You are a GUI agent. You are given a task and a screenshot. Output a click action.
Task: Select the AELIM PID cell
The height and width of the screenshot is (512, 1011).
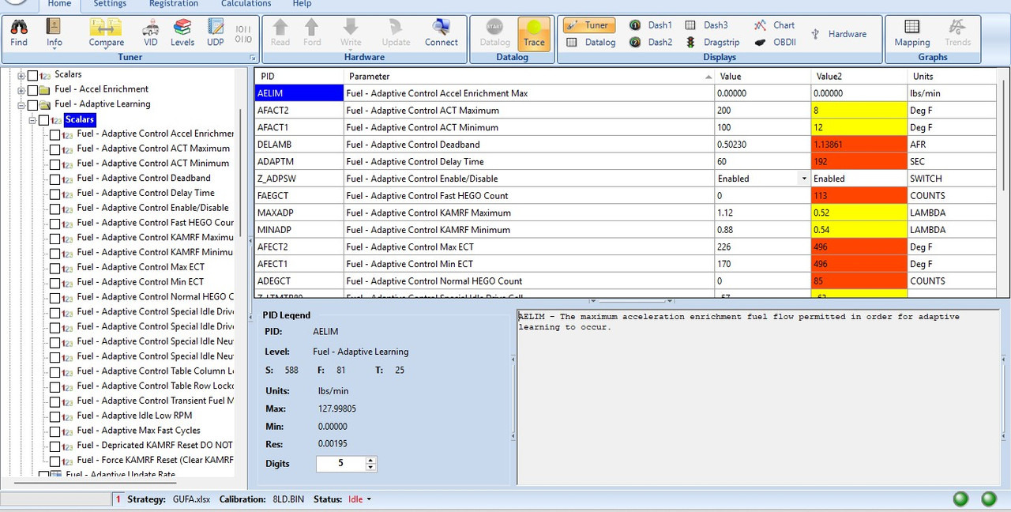pos(299,93)
